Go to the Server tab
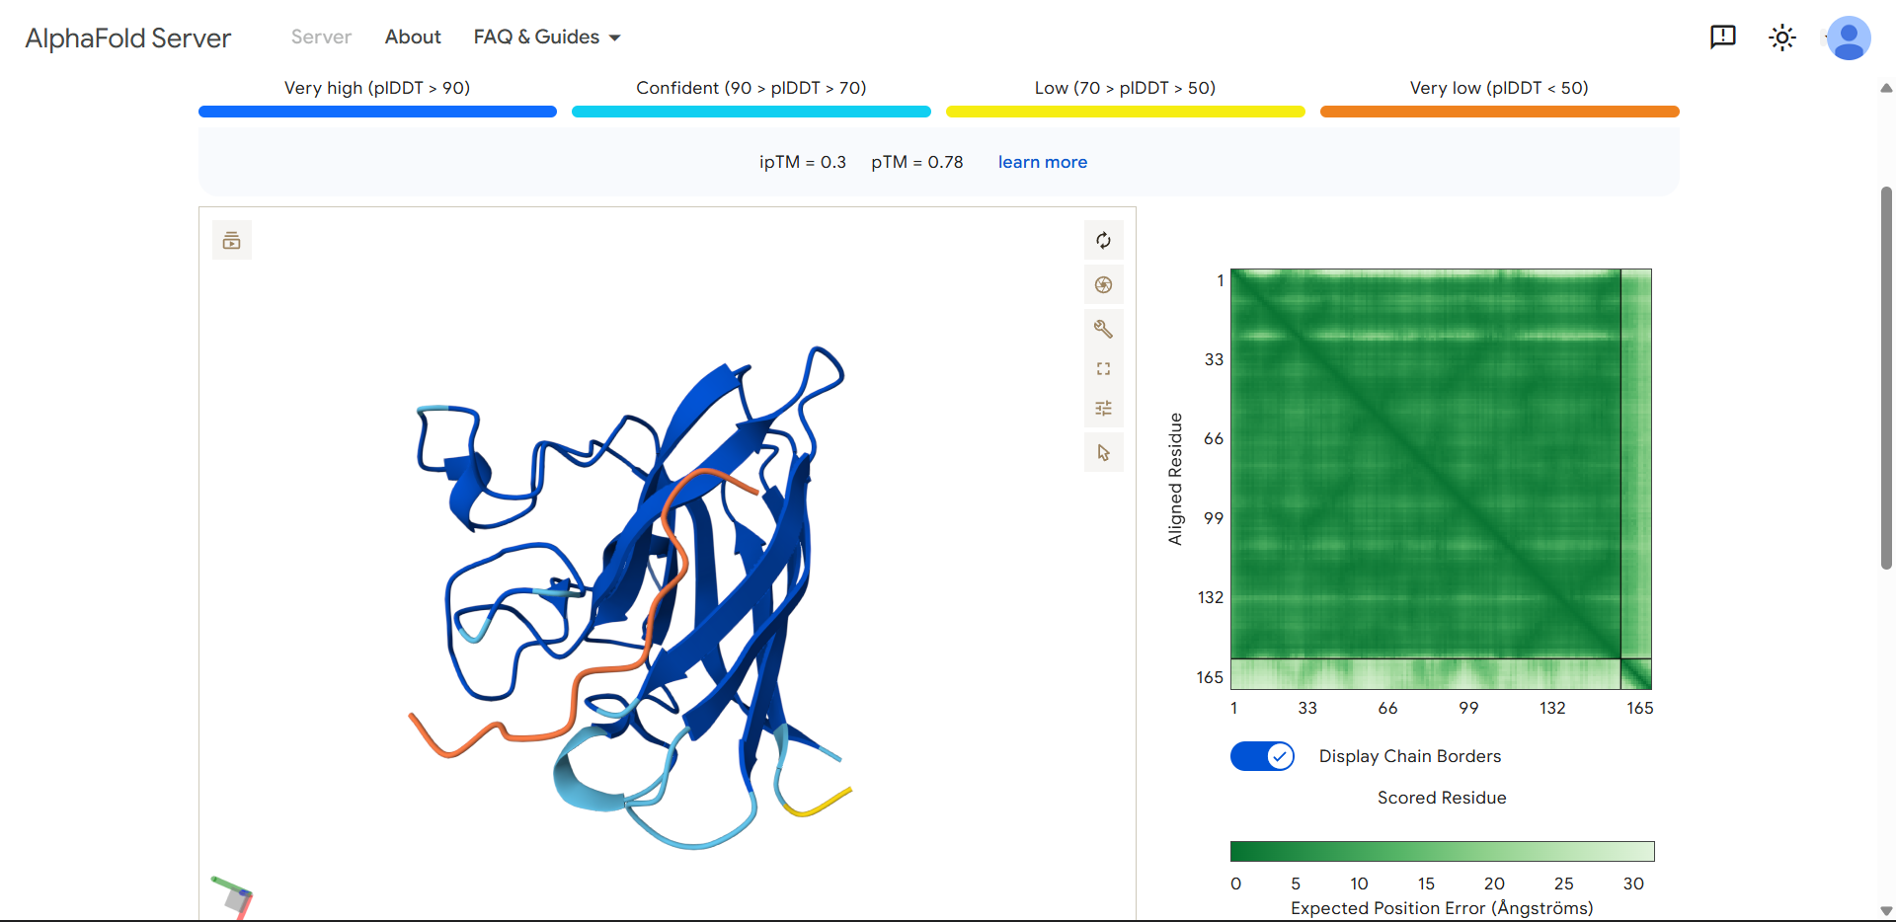The width and height of the screenshot is (1896, 922). [321, 38]
